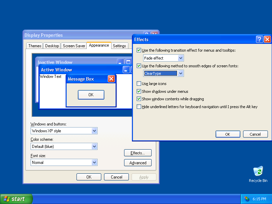Uncheck smooth edges of screen fonts
The width and height of the screenshot is (272, 204).
click(139, 66)
